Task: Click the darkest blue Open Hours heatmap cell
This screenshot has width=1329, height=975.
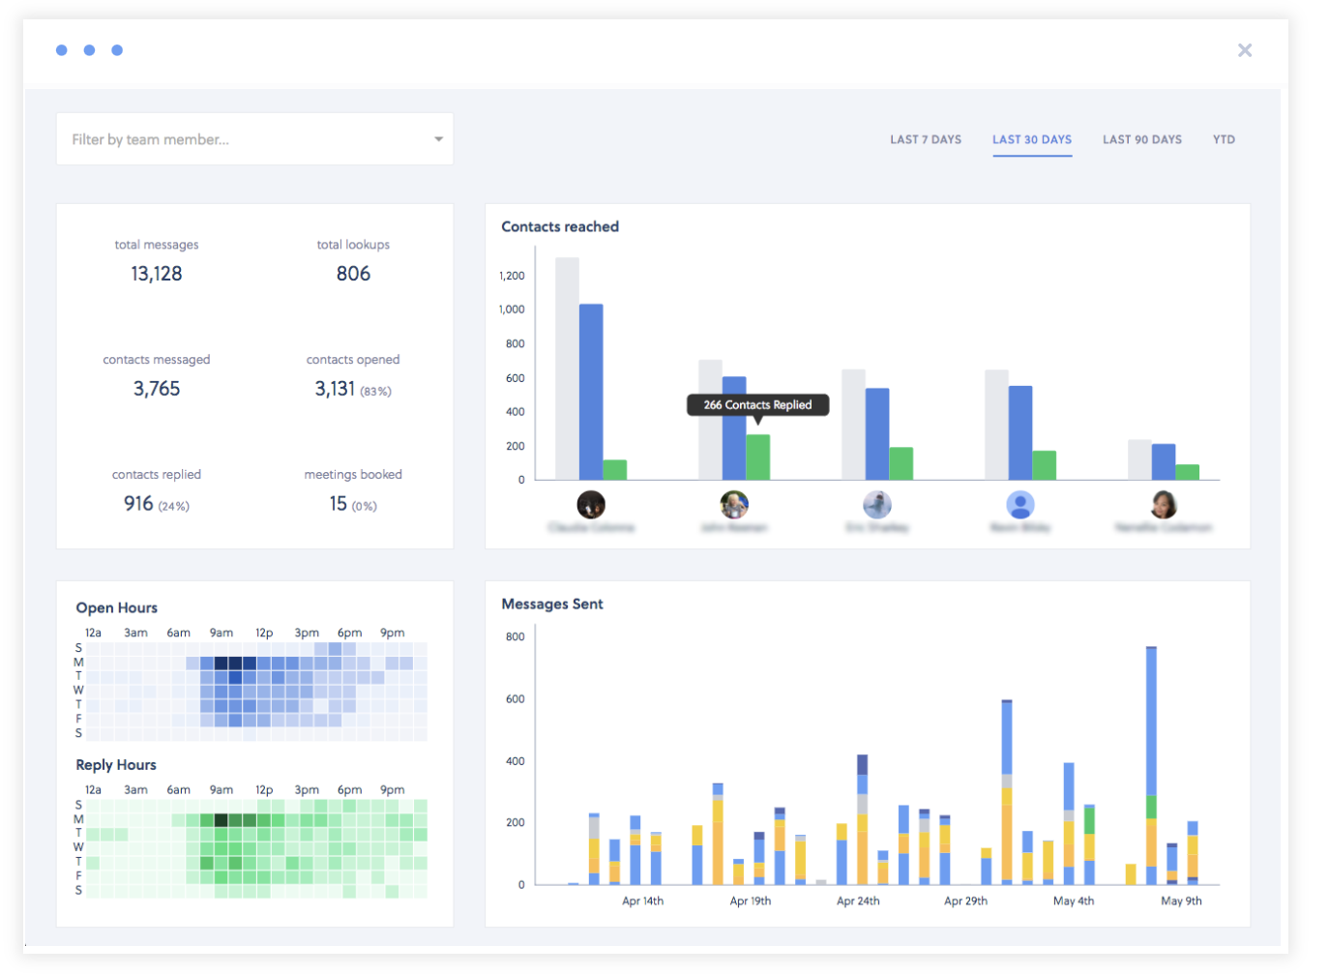Action: (x=221, y=663)
